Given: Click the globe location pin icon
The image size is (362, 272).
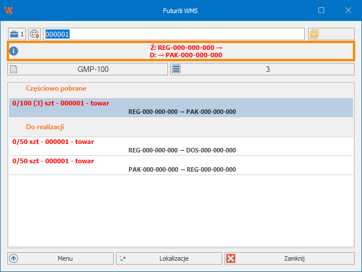Looking at the screenshot, I should point(35,34).
